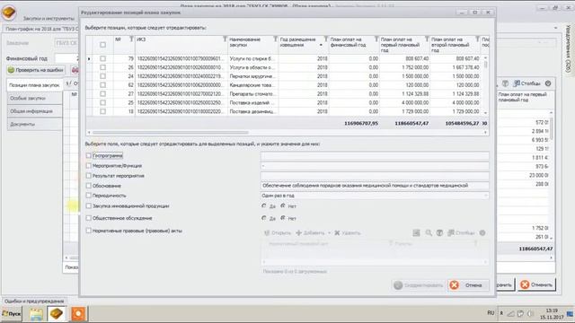Enable Закупка инновационной продукции checkbox
This screenshot has width=575, height=323.
coord(88,205)
